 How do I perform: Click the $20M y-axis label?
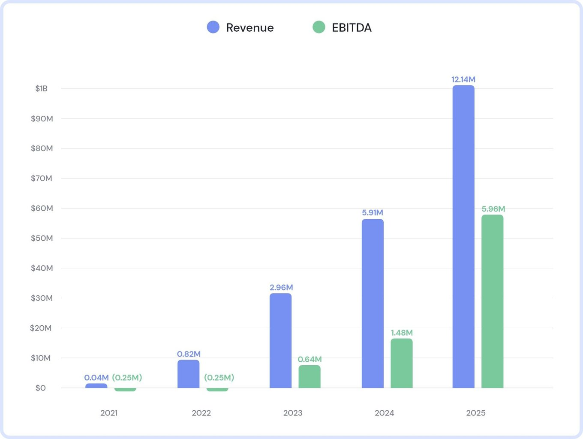tap(41, 328)
